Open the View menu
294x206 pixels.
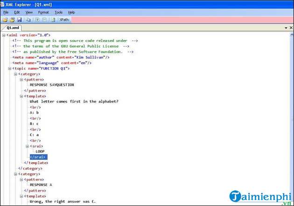29,13
